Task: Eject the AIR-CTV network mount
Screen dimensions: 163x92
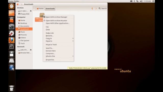Action: pos(31,50)
